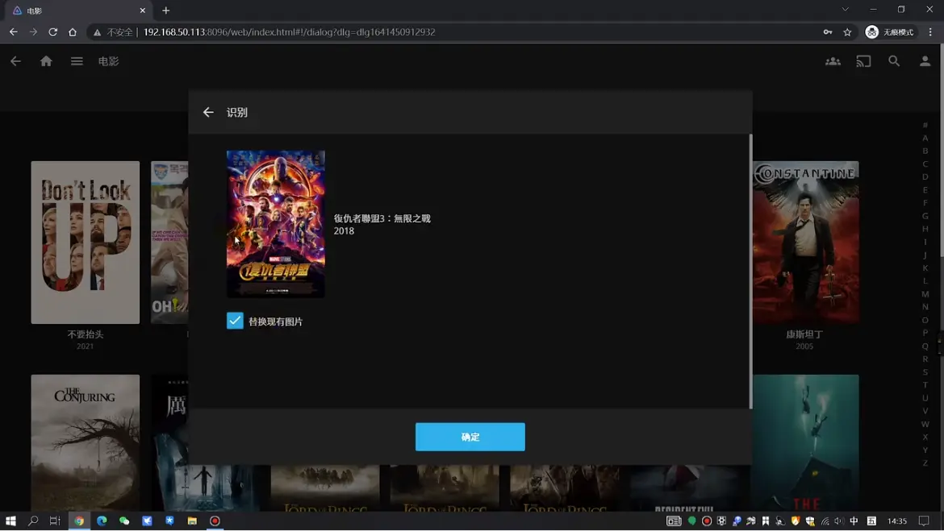Bookmark page with the star icon
Image resolution: width=944 pixels, height=531 pixels.
(x=847, y=32)
